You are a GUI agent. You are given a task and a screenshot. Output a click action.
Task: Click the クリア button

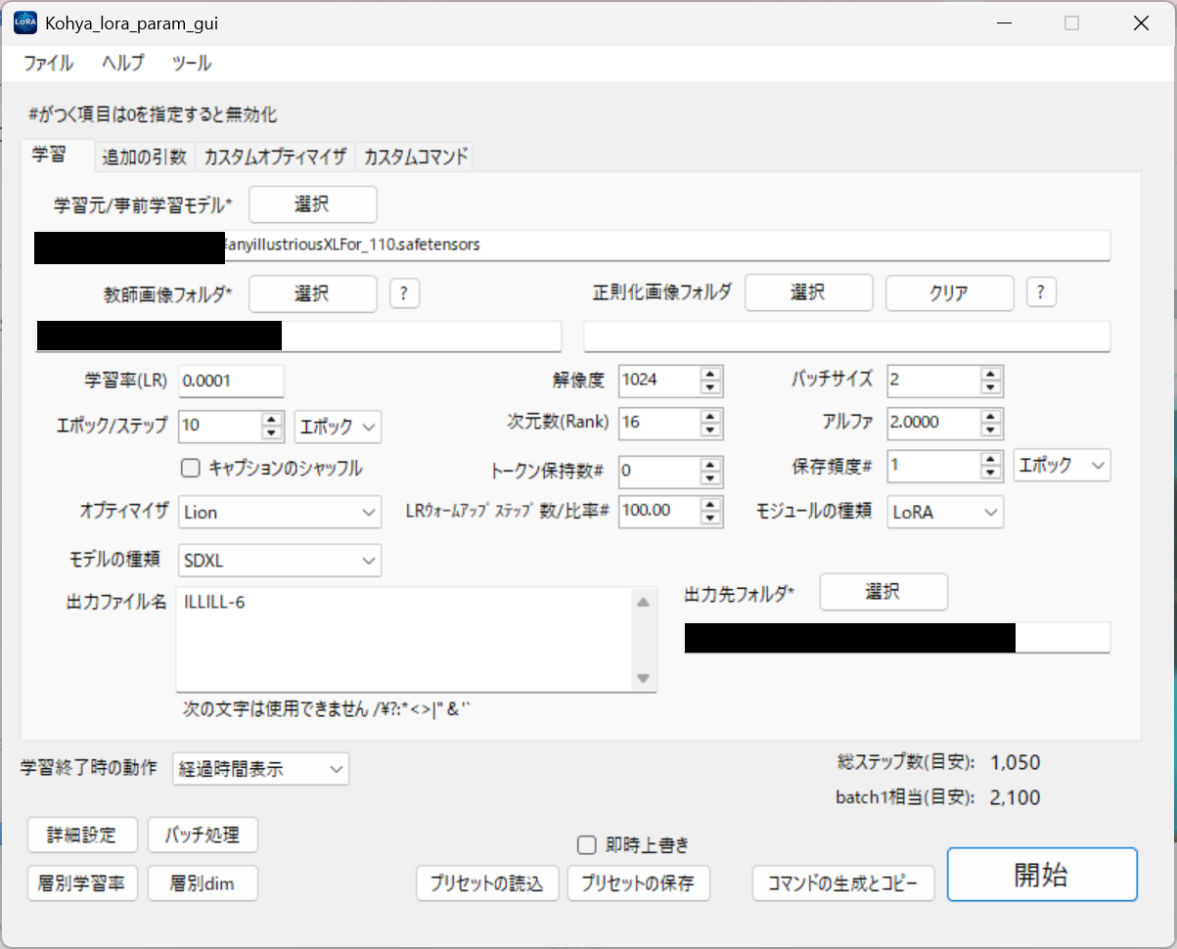(949, 293)
